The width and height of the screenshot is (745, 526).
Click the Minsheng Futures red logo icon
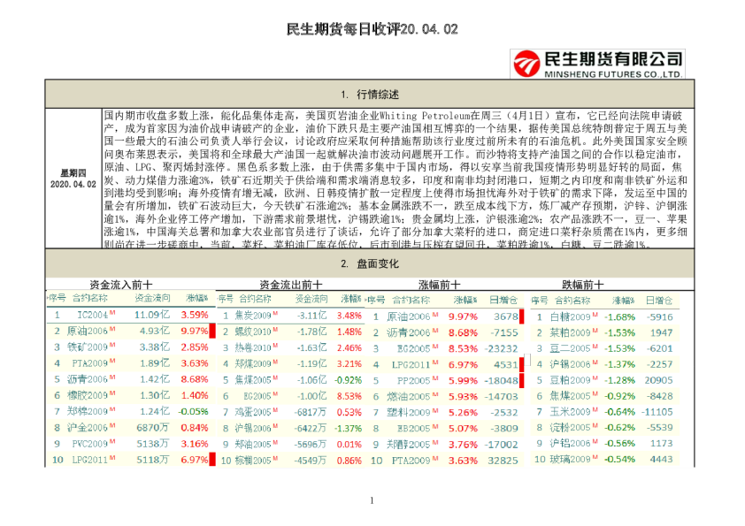(524, 60)
